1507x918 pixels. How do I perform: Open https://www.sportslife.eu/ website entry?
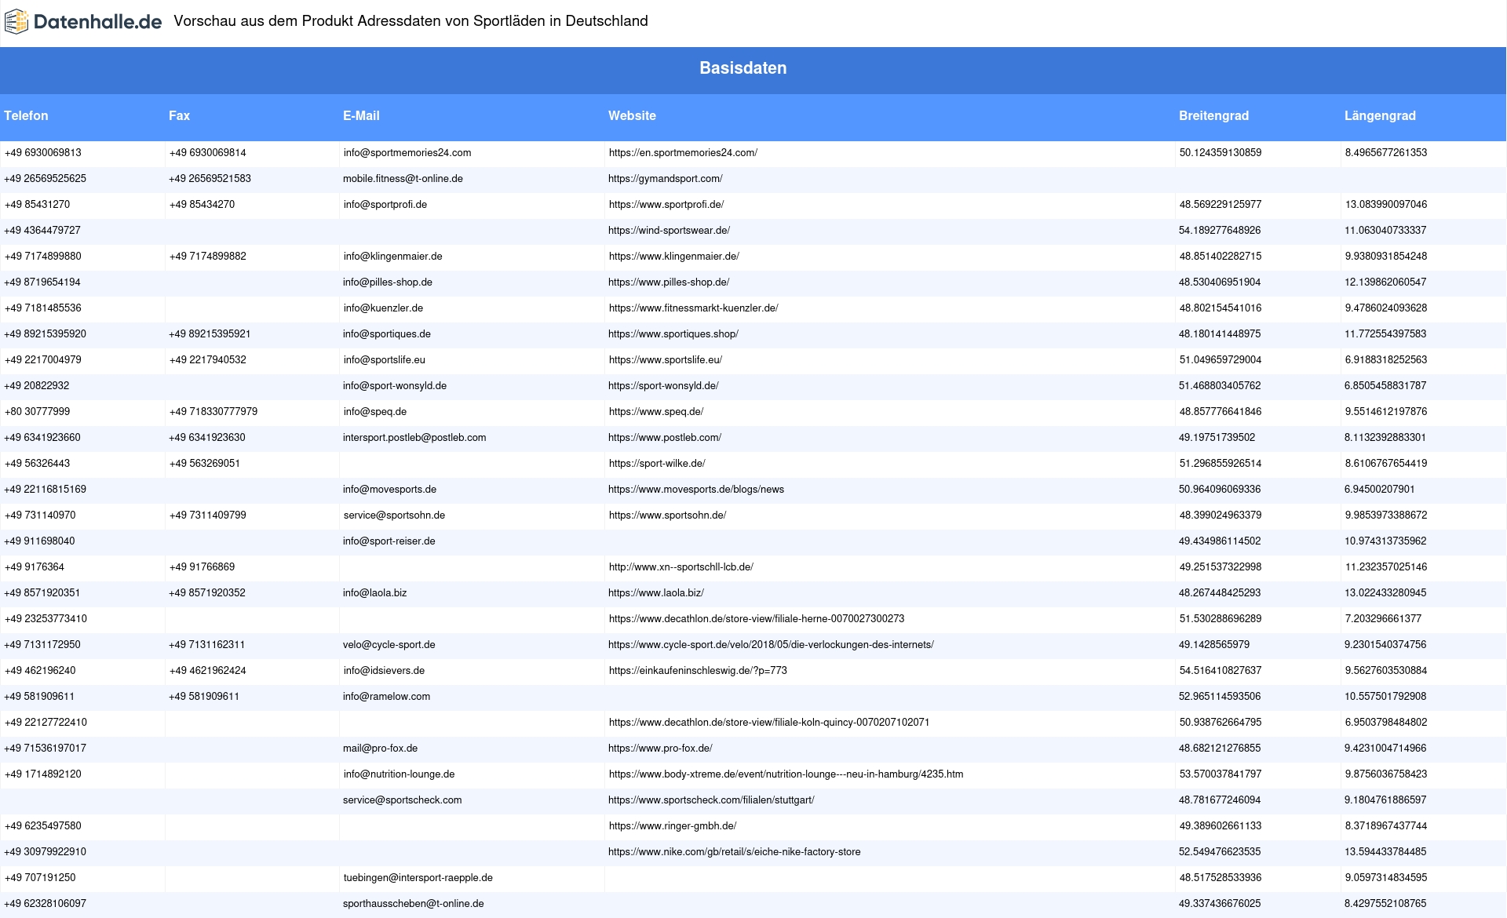click(665, 360)
